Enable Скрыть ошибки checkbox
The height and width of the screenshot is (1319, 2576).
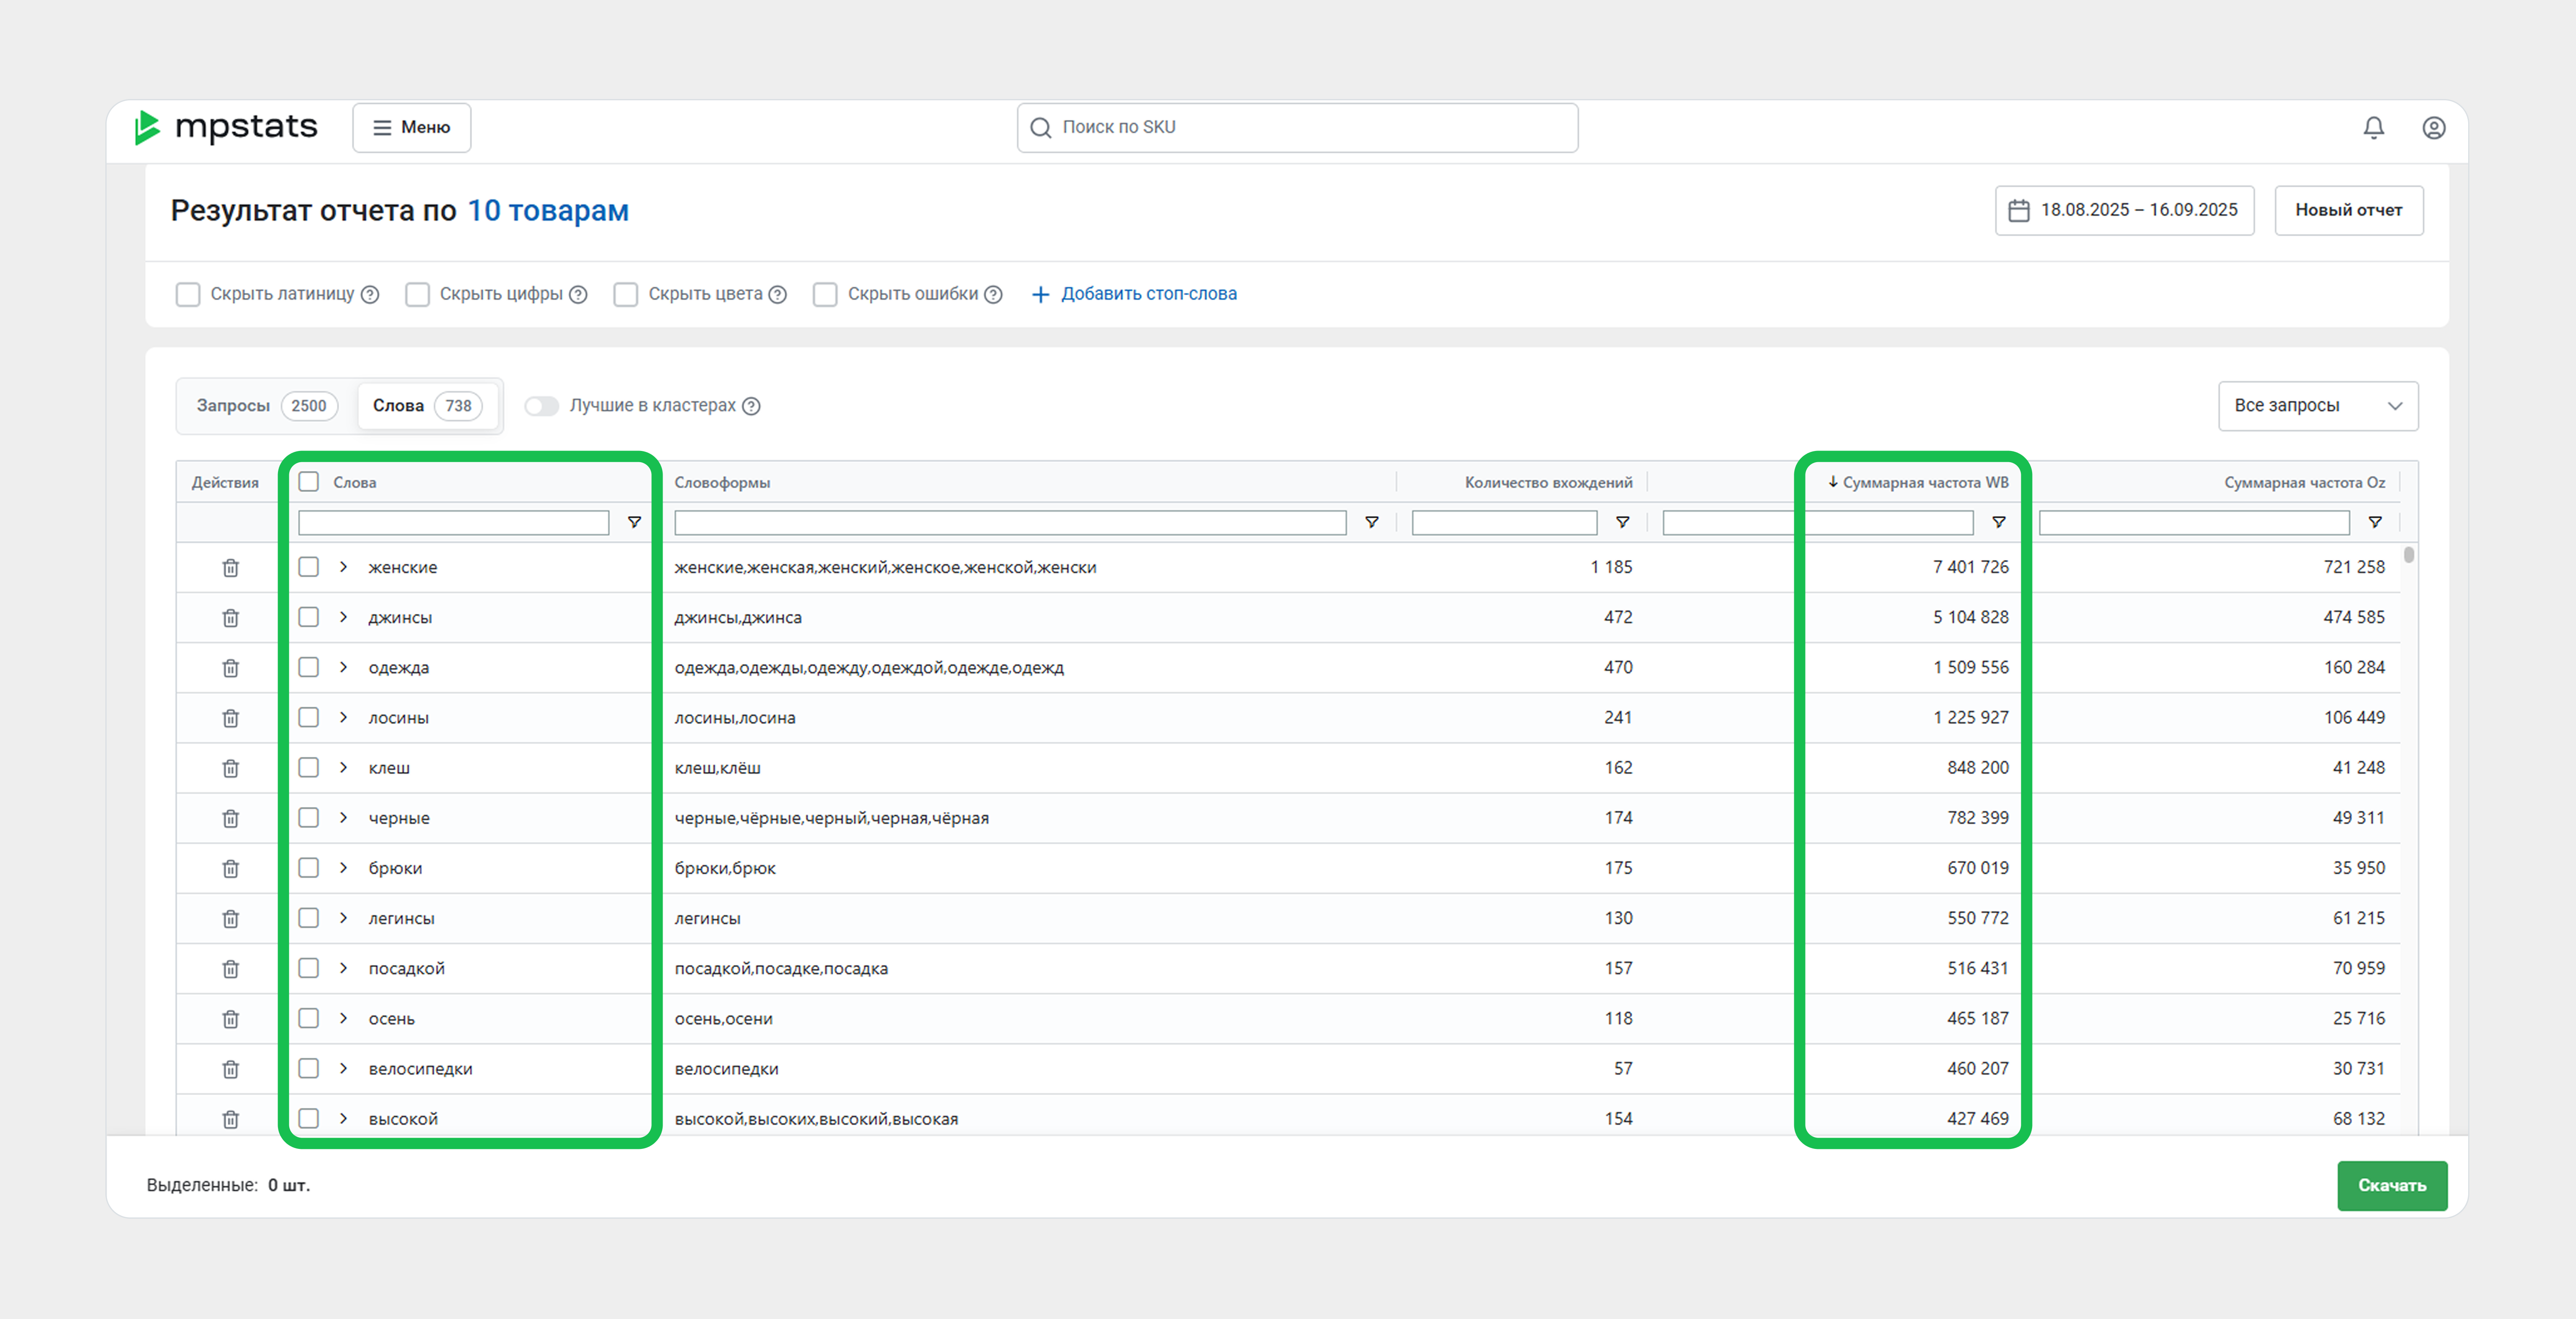click(x=825, y=294)
